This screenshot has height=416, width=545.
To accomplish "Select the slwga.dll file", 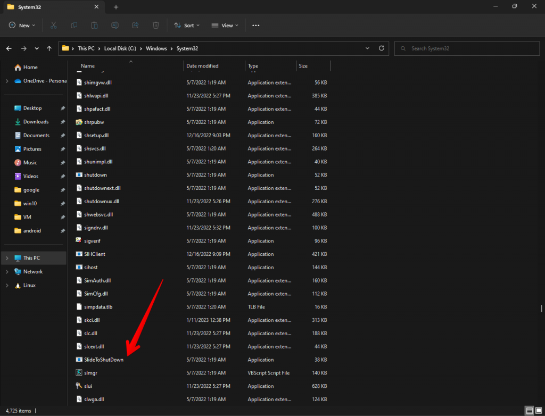I will pyautogui.click(x=94, y=400).
